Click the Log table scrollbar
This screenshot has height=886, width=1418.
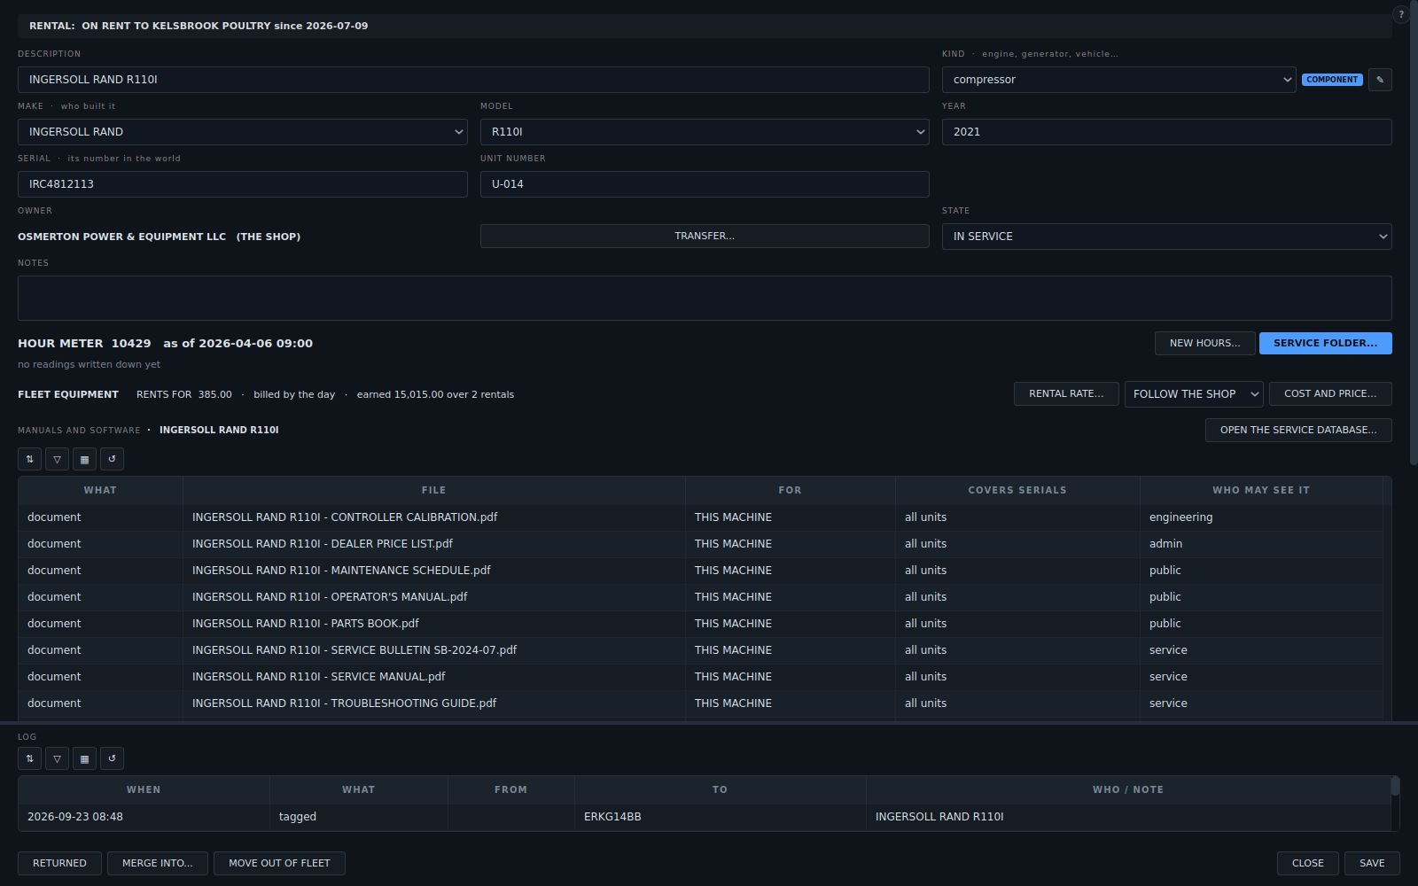(x=1395, y=787)
